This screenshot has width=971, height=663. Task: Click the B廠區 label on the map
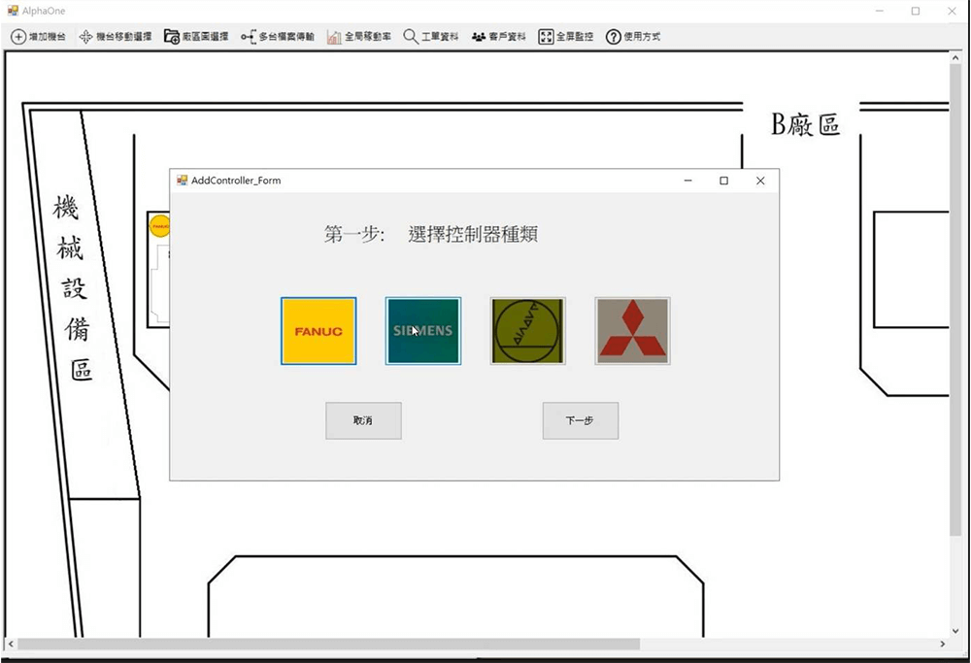pyautogui.click(x=805, y=125)
